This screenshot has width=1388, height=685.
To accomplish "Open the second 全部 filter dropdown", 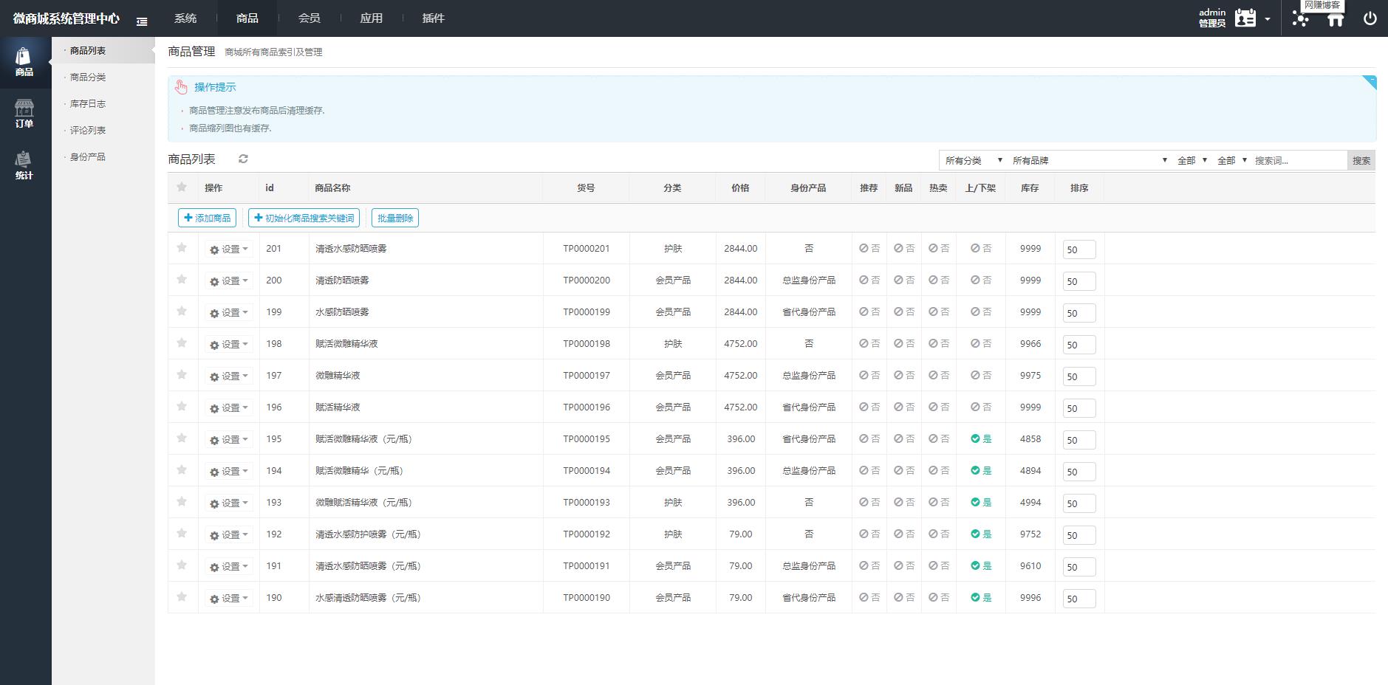I will coord(1232,160).
